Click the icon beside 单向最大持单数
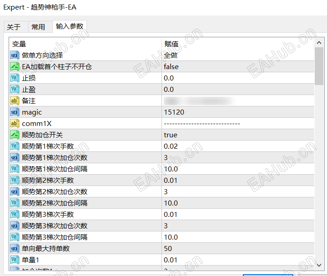 (15, 248)
